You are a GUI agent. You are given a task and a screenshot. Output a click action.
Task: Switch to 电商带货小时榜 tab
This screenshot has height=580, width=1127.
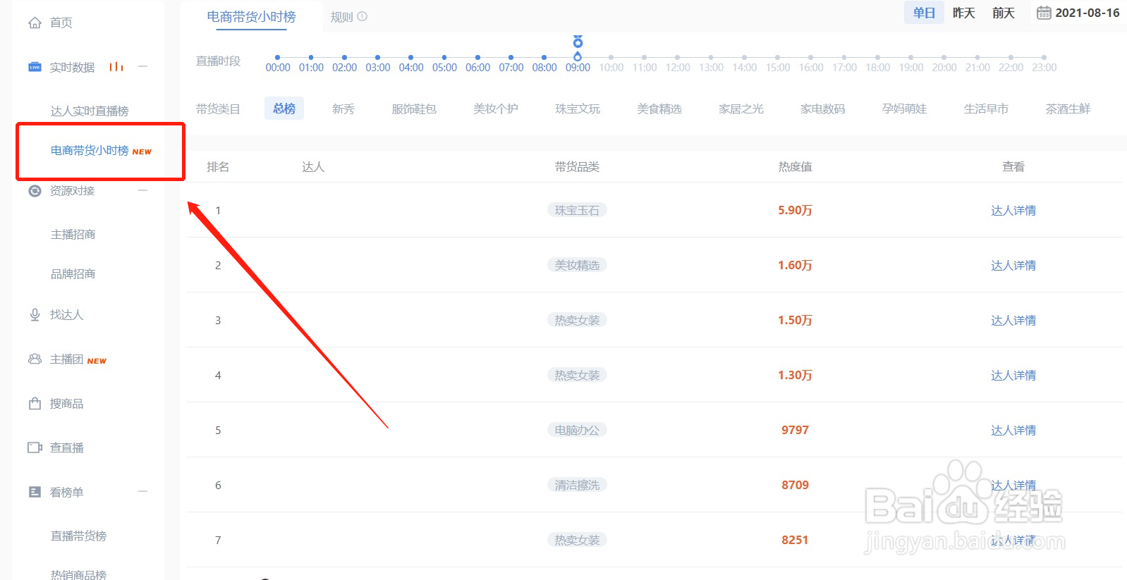(x=251, y=16)
